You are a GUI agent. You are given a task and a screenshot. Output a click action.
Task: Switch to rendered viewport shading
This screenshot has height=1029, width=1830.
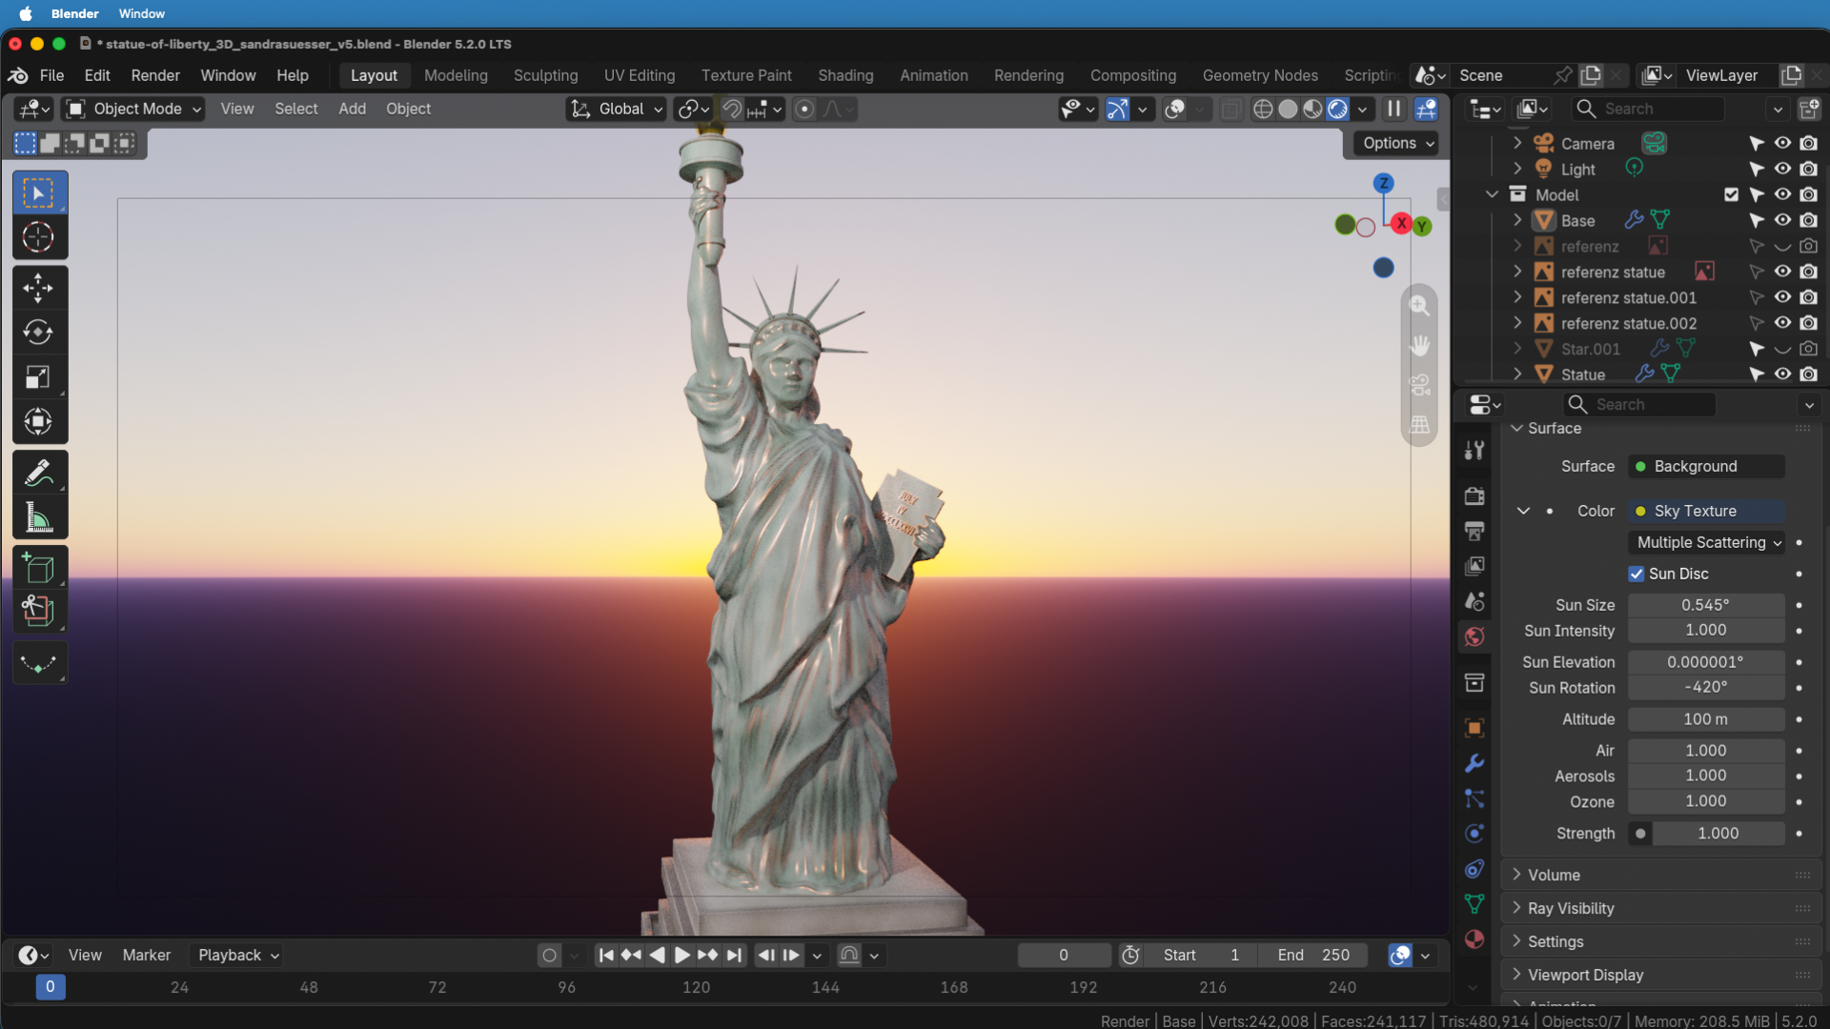[x=1338, y=109]
